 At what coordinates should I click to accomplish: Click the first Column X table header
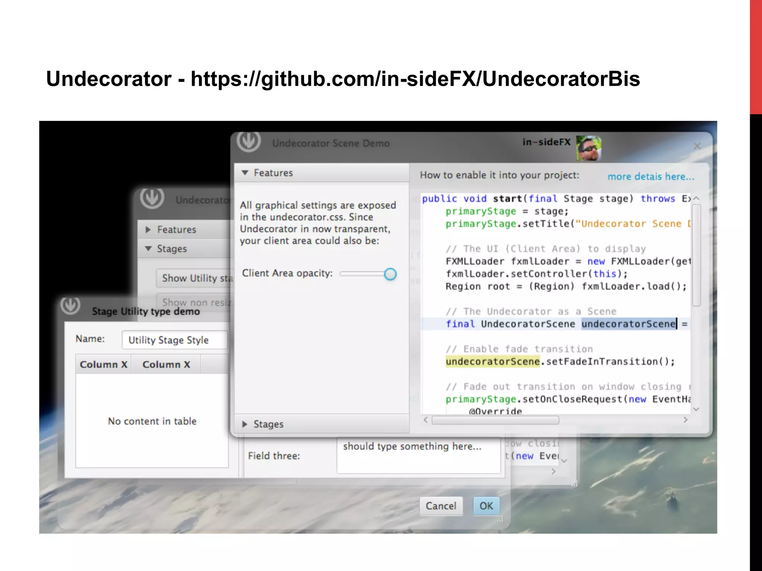click(103, 364)
